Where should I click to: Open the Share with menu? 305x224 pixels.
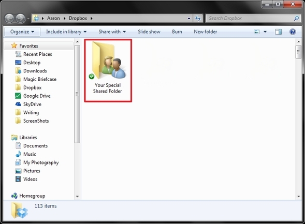(112, 32)
